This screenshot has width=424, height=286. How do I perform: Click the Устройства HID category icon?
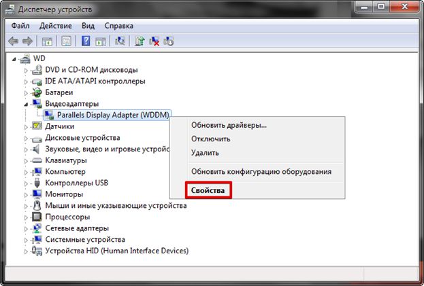click(x=37, y=251)
